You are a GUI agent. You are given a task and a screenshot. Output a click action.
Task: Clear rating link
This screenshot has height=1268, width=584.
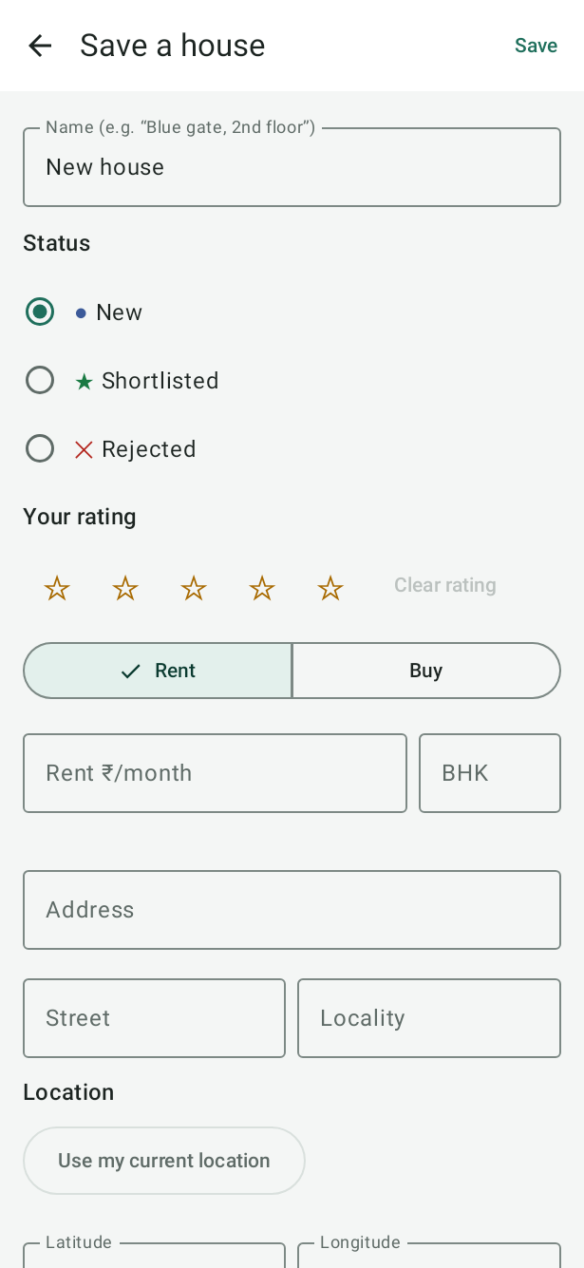click(445, 585)
